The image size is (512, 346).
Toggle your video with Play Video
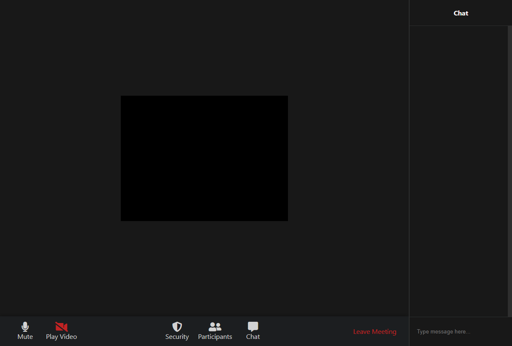pyautogui.click(x=61, y=331)
